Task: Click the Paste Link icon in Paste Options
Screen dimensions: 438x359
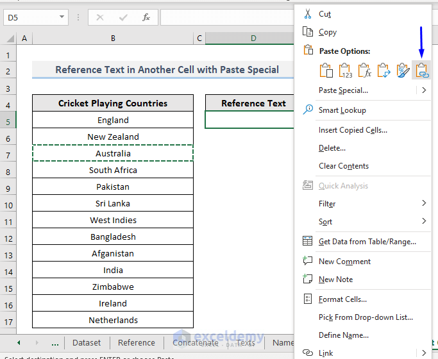Action: point(422,71)
